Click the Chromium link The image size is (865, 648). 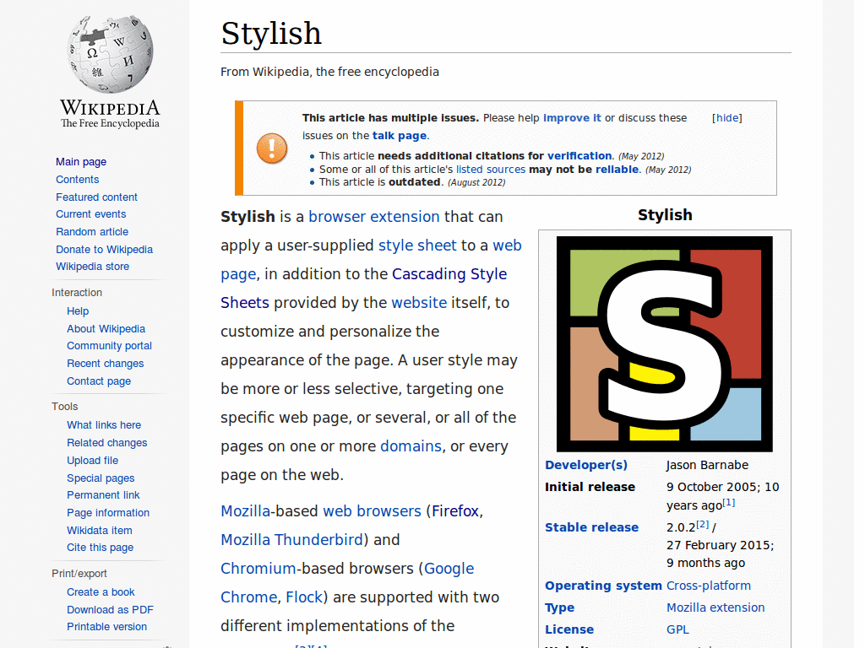[x=258, y=568]
